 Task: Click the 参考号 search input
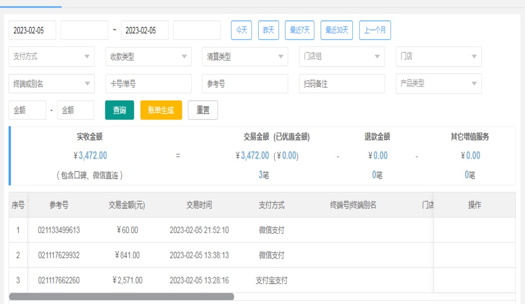[x=245, y=84]
